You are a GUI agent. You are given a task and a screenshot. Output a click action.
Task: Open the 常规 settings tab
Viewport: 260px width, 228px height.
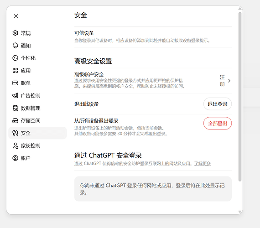pos(37,33)
